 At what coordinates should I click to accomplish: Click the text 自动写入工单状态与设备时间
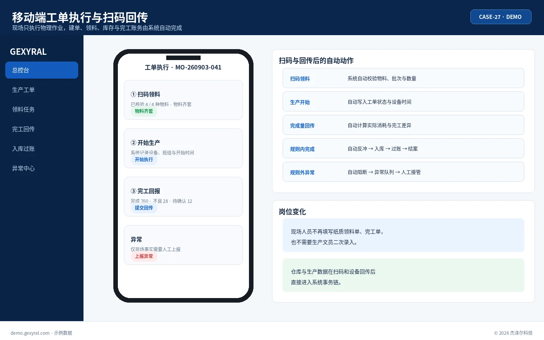click(379, 102)
